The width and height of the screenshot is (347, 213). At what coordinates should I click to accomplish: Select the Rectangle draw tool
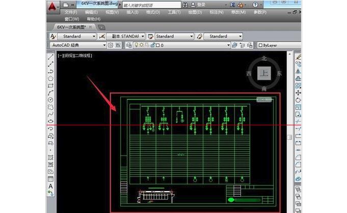tap(50, 85)
